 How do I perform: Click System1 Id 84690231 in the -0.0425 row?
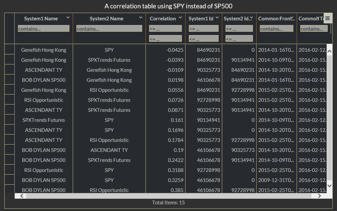coord(209,50)
